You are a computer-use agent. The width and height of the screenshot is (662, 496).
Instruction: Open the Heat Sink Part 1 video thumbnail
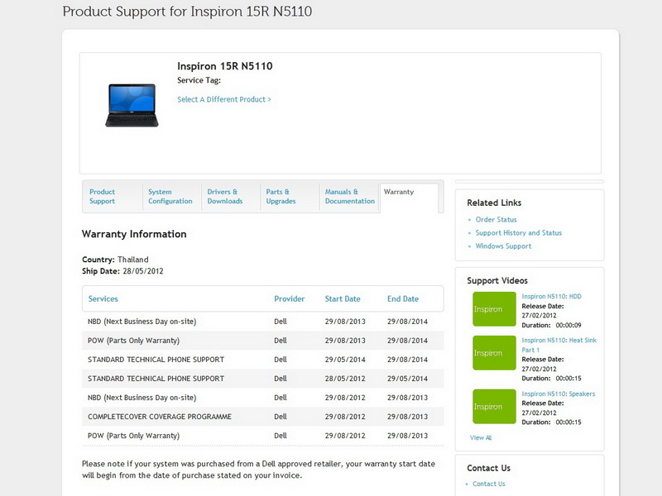pos(494,353)
